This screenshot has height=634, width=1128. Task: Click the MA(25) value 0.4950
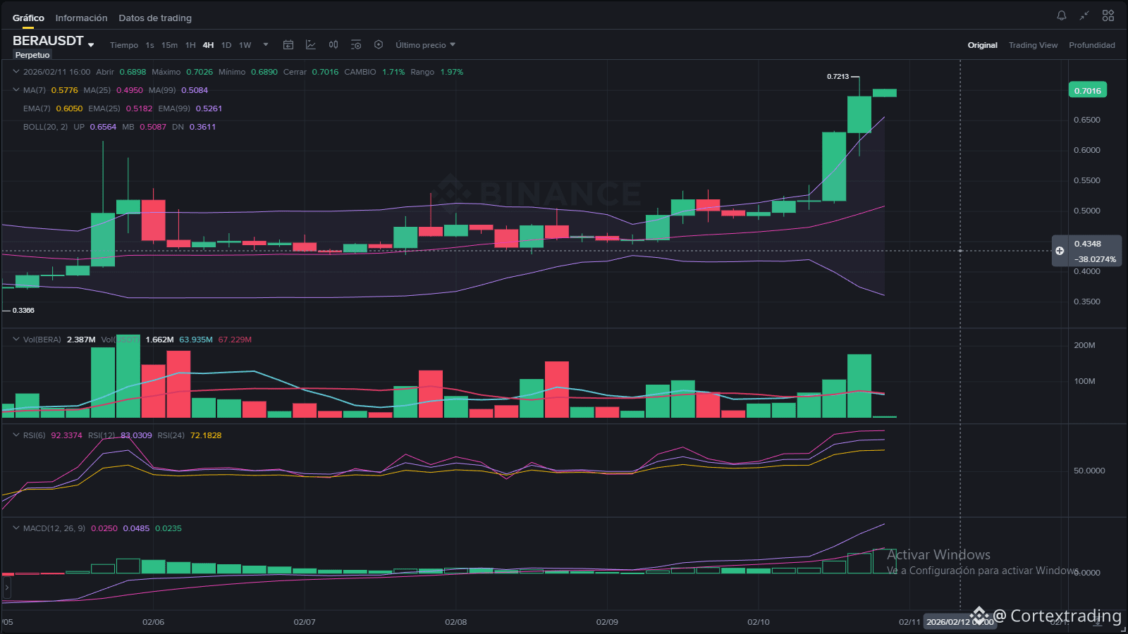coord(130,90)
